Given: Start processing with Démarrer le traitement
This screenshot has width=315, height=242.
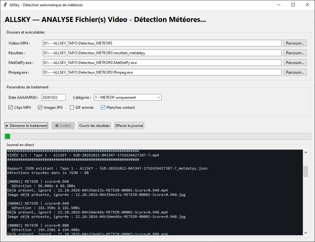Looking at the screenshot, I should (26, 126).
